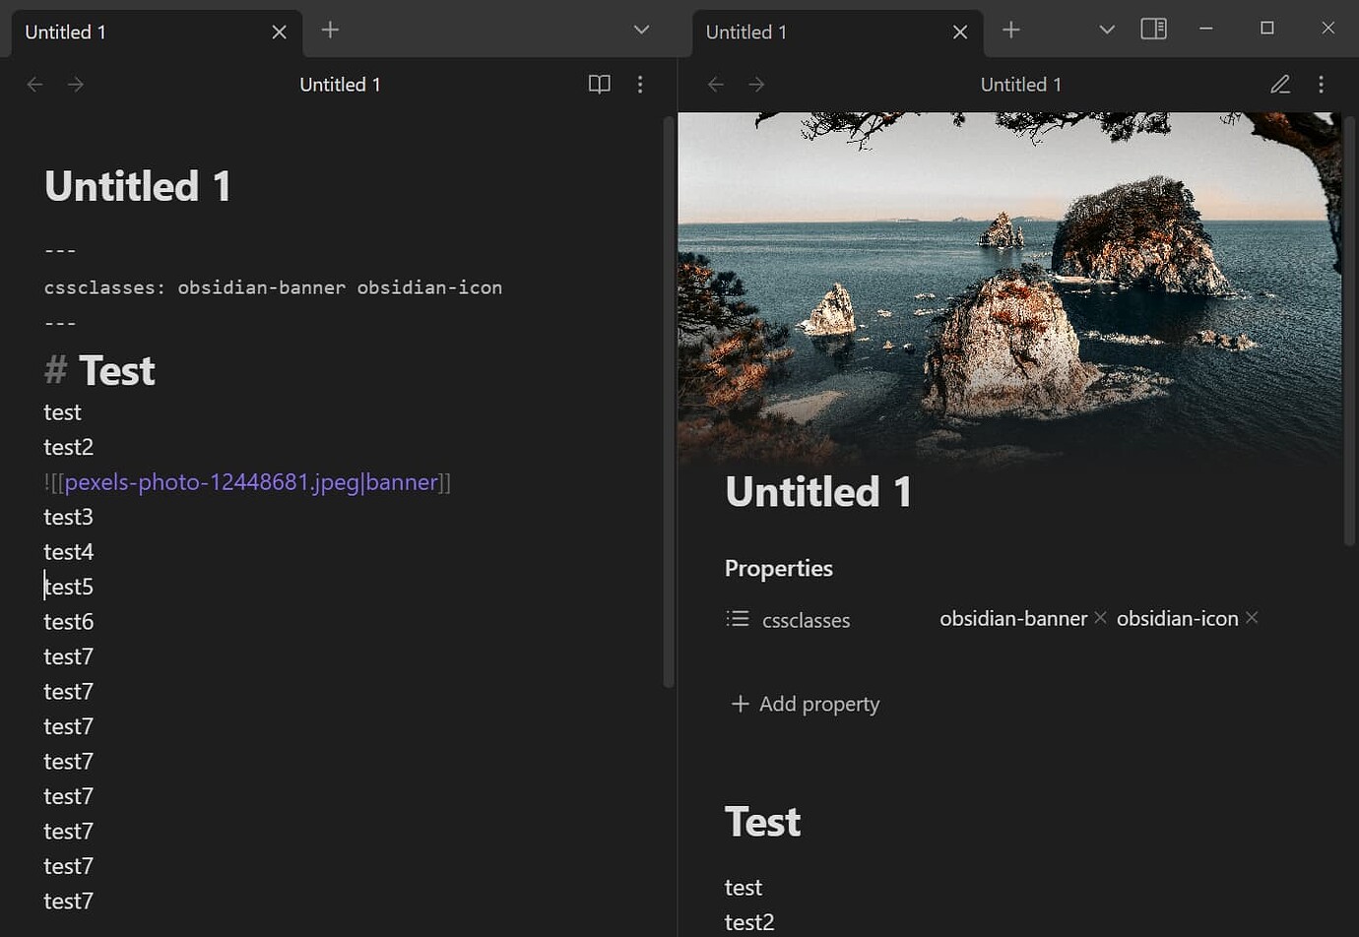Screen dimensions: 1359x937
Task: Click the cssclasses list-type property icon
Action: 738,618
